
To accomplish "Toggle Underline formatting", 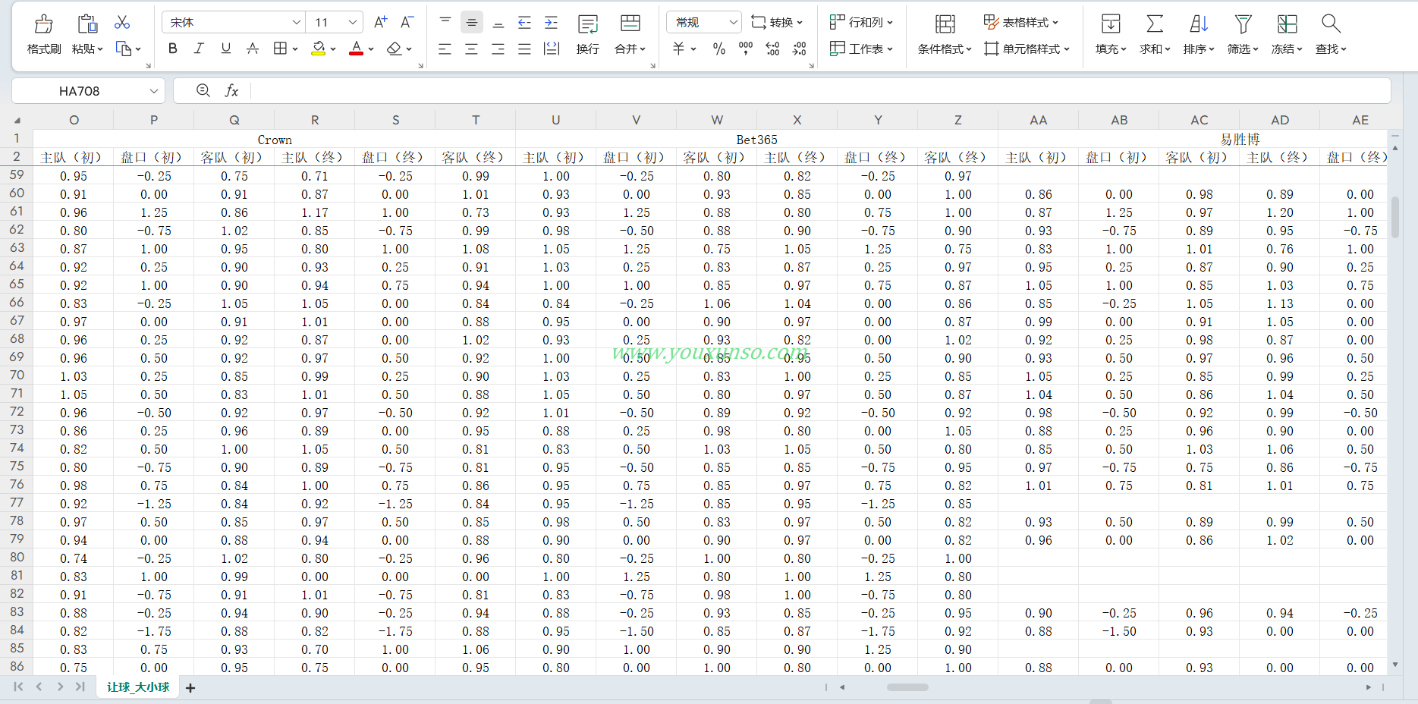I will [225, 49].
